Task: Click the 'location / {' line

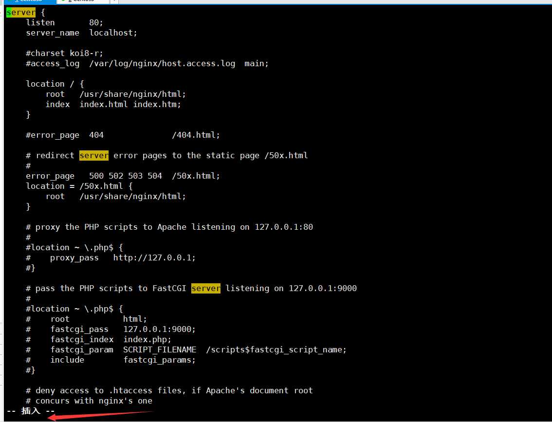Action: click(x=55, y=84)
